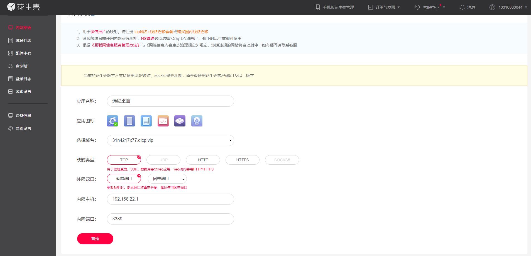
Task: Click the 内网主机 address field
Action: (170, 199)
